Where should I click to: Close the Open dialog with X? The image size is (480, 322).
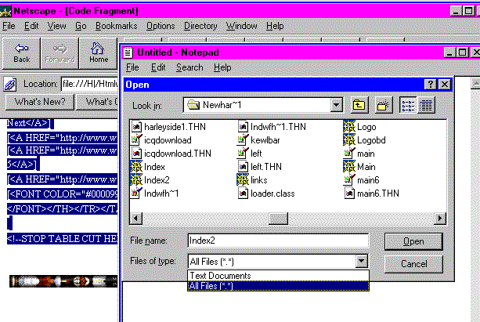[444, 85]
